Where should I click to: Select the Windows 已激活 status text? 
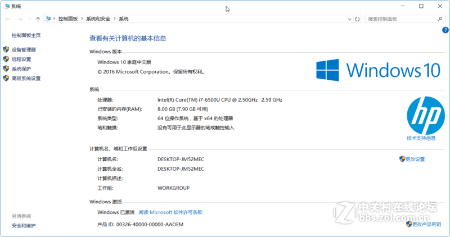pyautogui.click(x=116, y=212)
